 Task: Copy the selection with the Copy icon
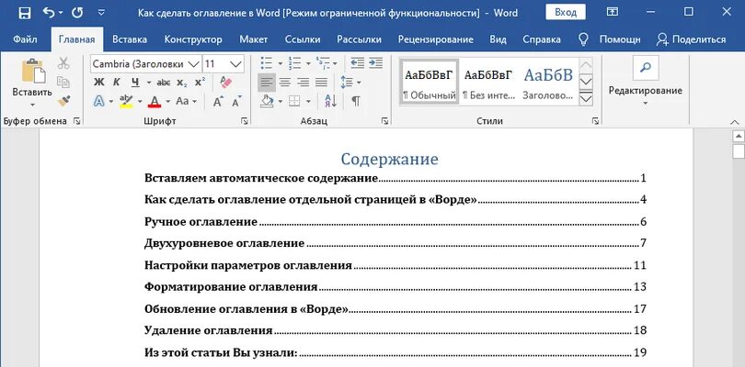pos(63,82)
